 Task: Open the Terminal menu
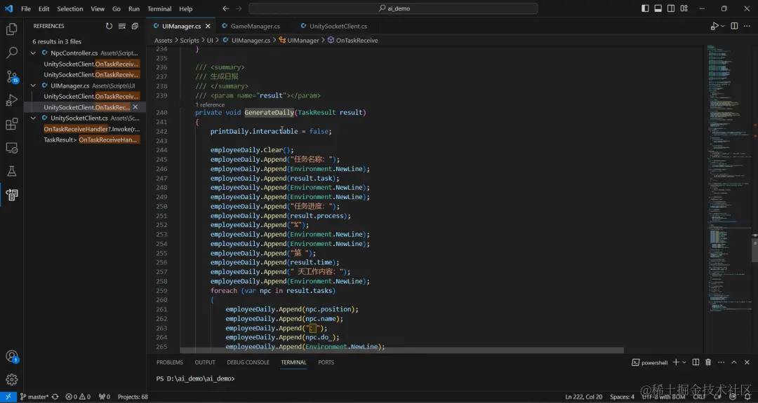click(x=159, y=8)
